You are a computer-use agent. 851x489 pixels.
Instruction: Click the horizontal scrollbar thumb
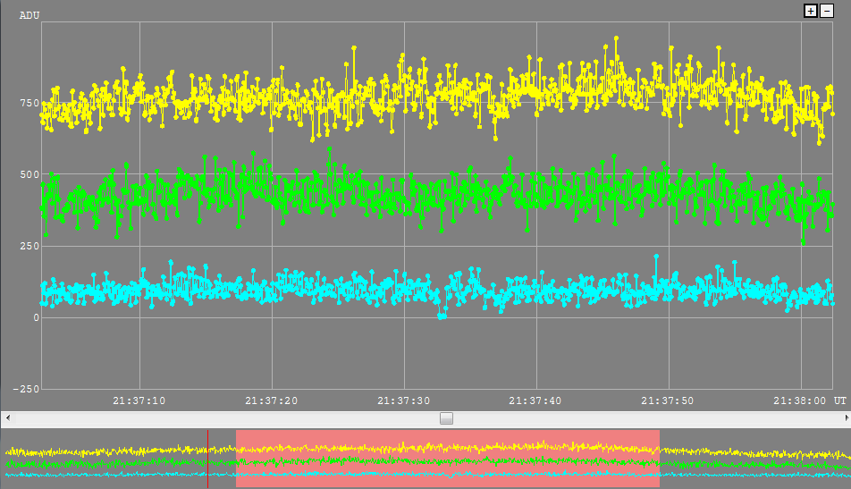[x=446, y=417]
